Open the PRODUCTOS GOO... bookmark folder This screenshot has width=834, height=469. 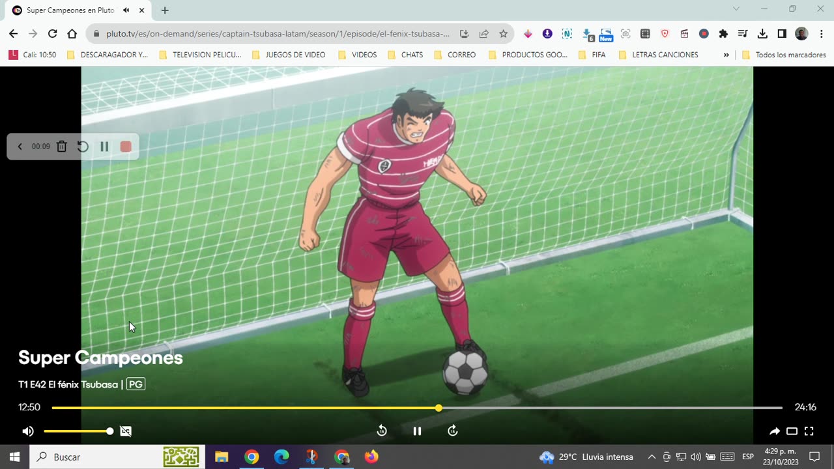[x=528, y=55]
